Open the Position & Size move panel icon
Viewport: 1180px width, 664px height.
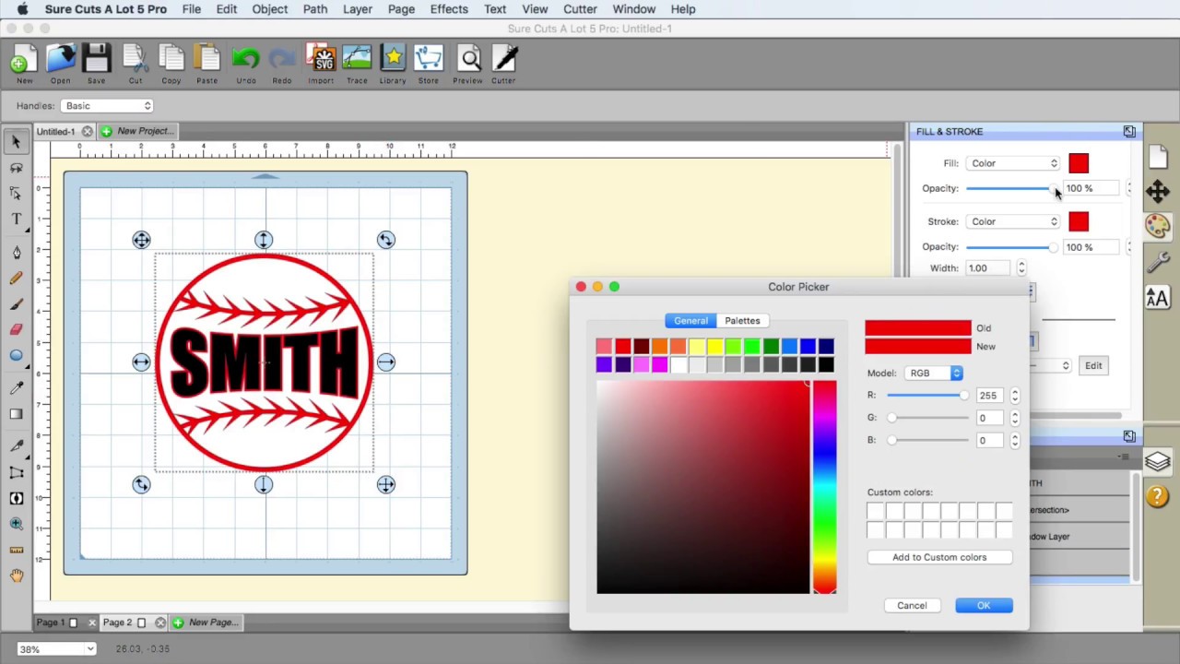tap(1158, 191)
